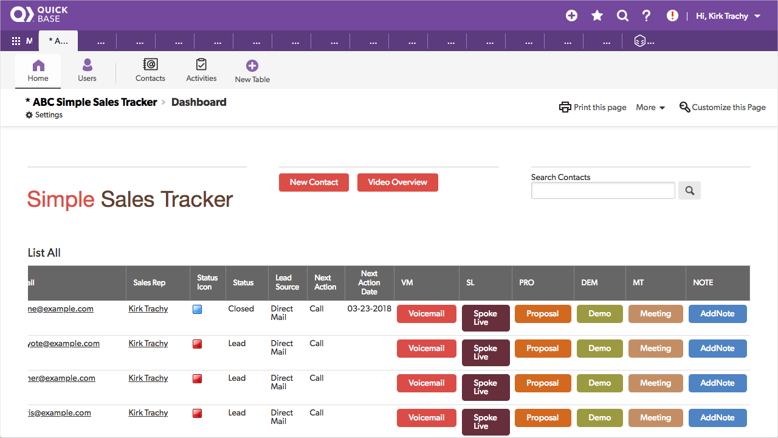Click Voicemail in yote@example.com row
The image size is (778, 438).
[x=426, y=349]
